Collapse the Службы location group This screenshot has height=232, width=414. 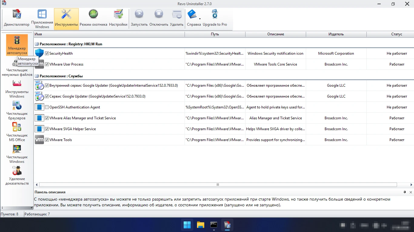37,76
